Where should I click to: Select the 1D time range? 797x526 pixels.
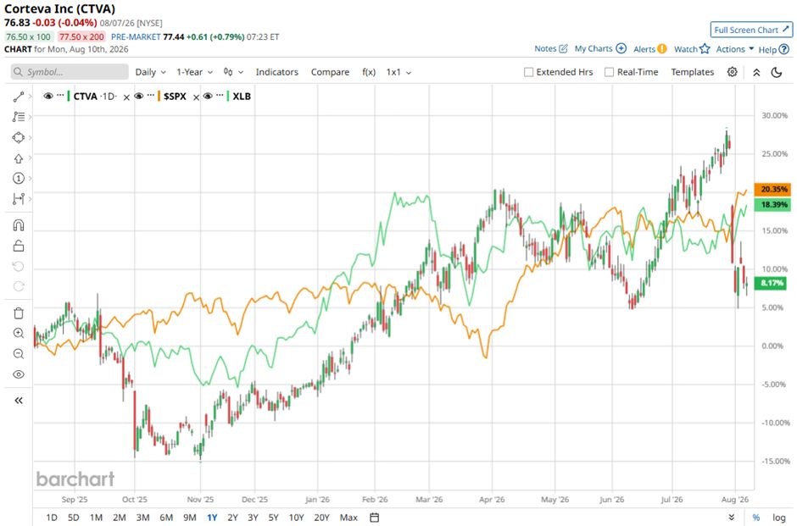(x=52, y=518)
